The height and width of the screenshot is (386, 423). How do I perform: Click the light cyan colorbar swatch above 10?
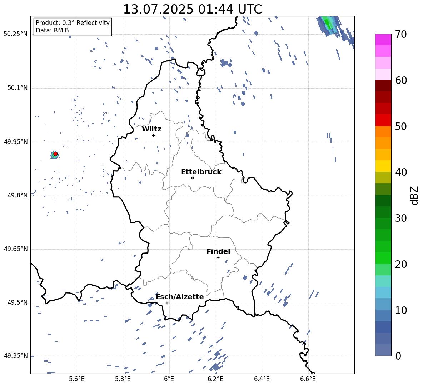(383, 292)
